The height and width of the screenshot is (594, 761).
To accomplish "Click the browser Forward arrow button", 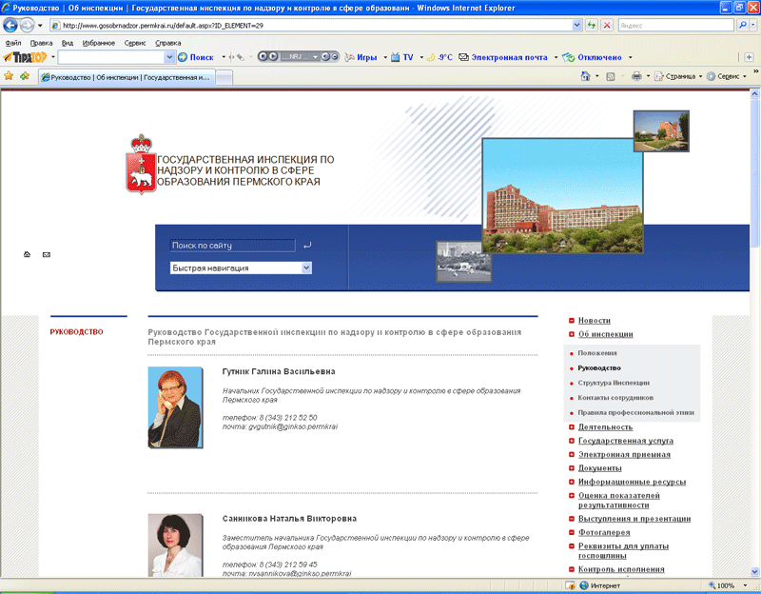I will [x=28, y=25].
